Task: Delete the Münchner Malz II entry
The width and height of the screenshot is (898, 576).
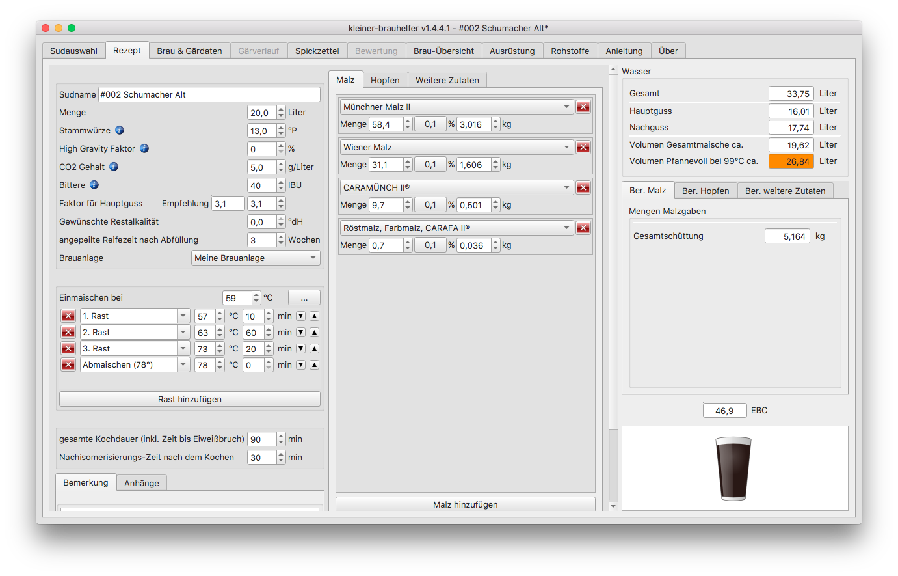Action: [x=583, y=107]
